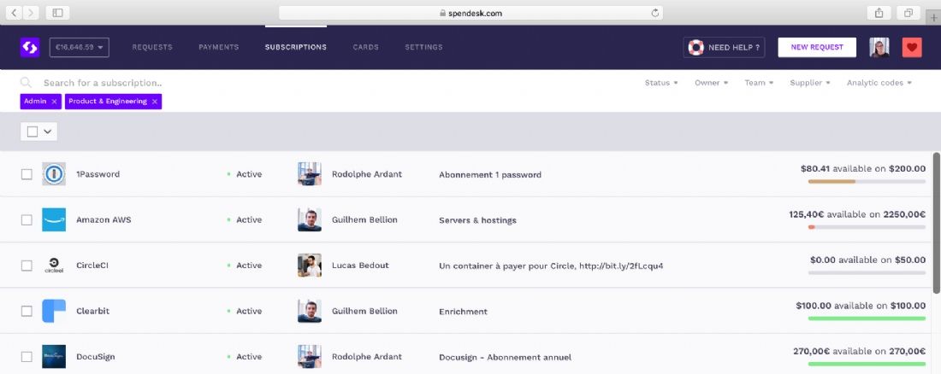Screen dimensions: 941x374
Task: Focus the subscription search field
Action: (x=102, y=83)
